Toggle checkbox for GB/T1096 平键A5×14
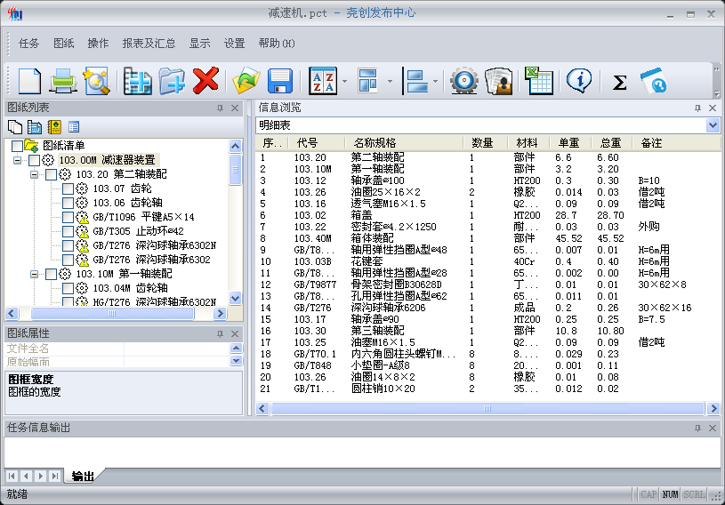Viewport: 725px width, 505px height. (68, 217)
